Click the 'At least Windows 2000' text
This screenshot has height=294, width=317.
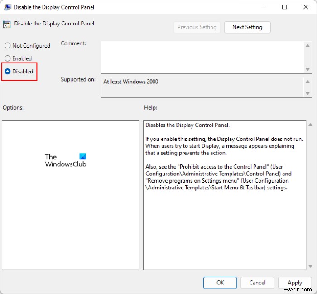coord(130,82)
